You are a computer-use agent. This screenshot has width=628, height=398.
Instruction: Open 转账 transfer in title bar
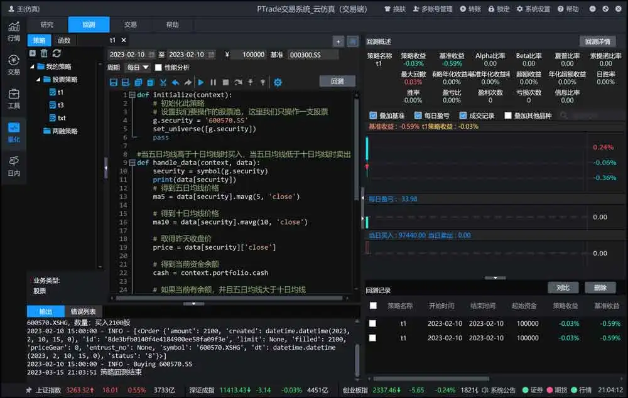pyautogui.click(x=470, y=9)
